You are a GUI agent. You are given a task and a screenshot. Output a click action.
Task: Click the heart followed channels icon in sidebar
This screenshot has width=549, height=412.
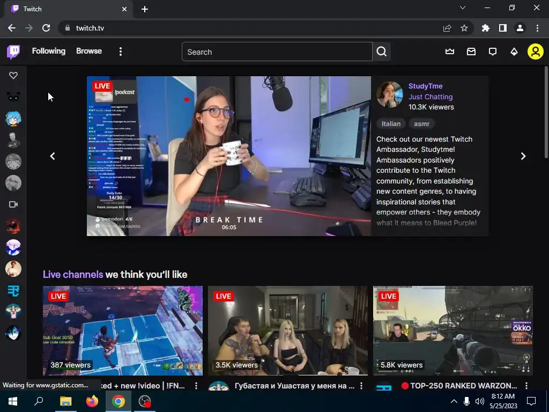tap(13, 75)
